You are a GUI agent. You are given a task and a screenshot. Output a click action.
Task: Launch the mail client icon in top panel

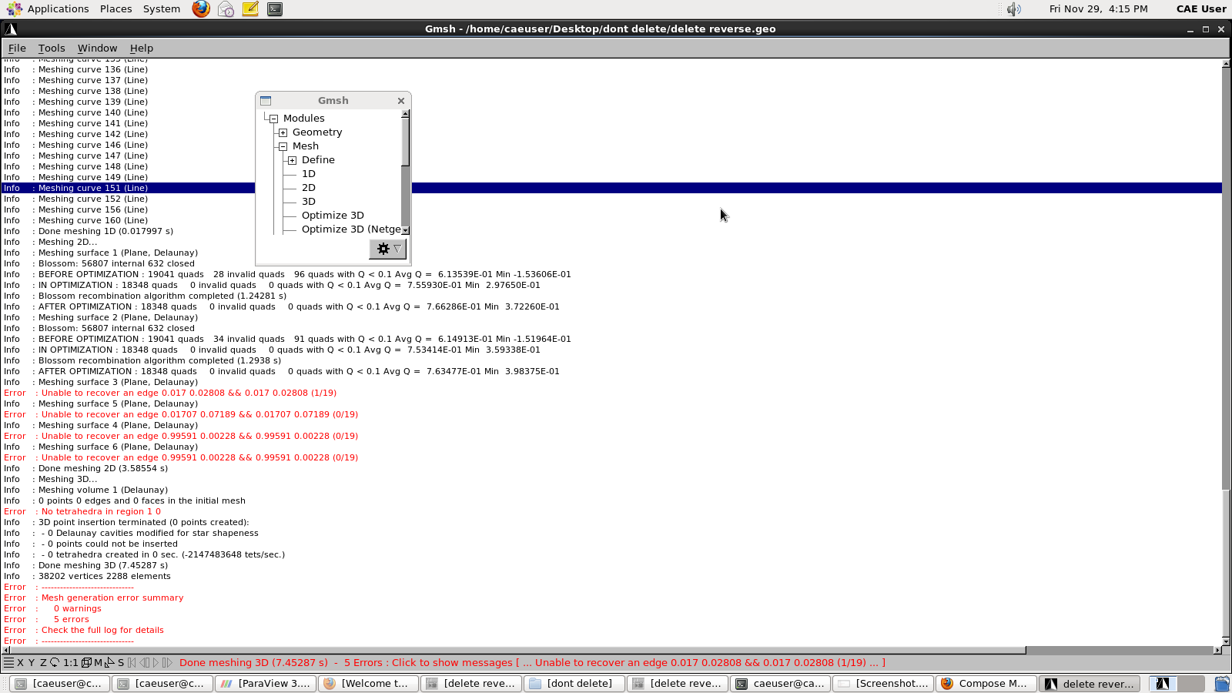click(226, 9)
